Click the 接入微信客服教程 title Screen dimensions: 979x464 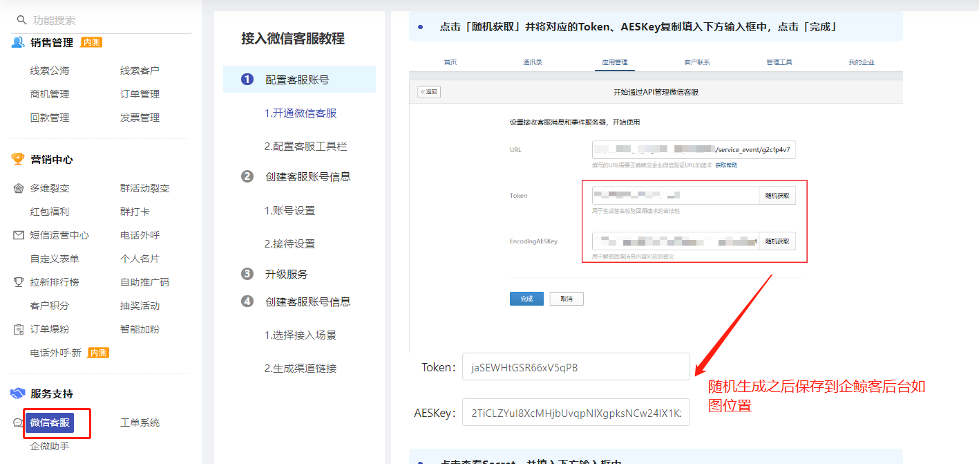click(x=293, y=39)
